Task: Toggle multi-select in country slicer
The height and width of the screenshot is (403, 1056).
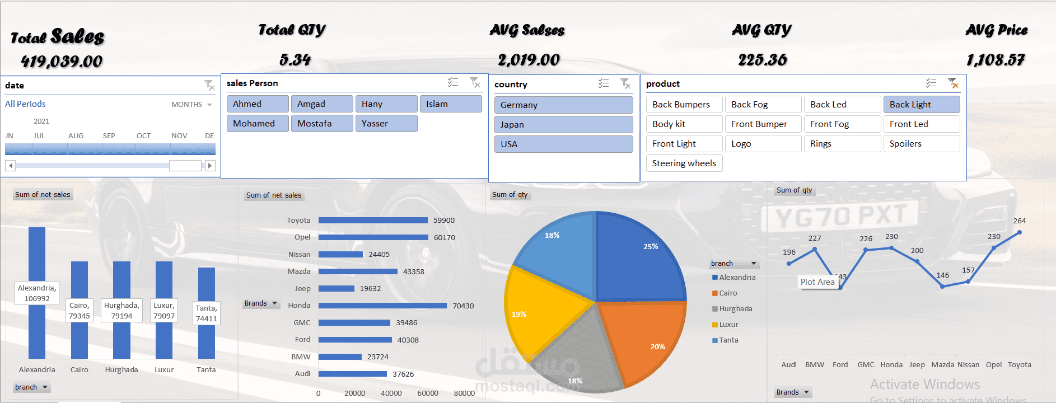Action: 604,84
